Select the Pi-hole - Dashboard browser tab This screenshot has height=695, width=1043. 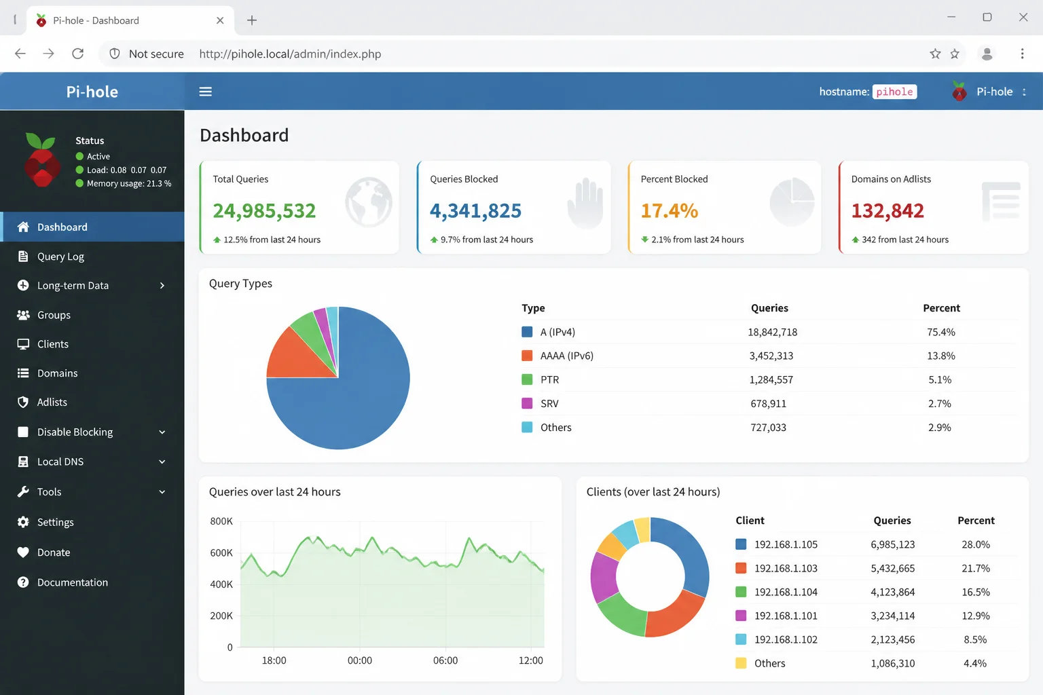click(x=129, y=20)
